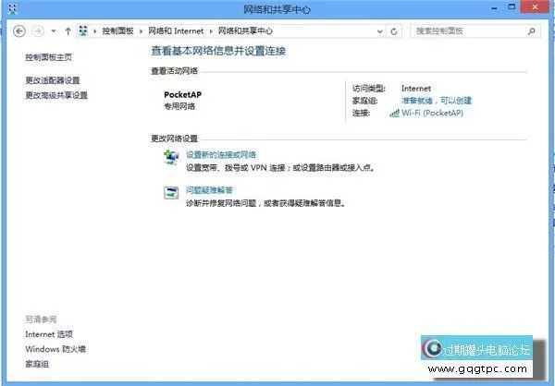Image resolution: width=555 pixels, height=386 pixels.
Task: Click the 查看基本网络信息并设置连接 heading
Action: click(218, 51)
